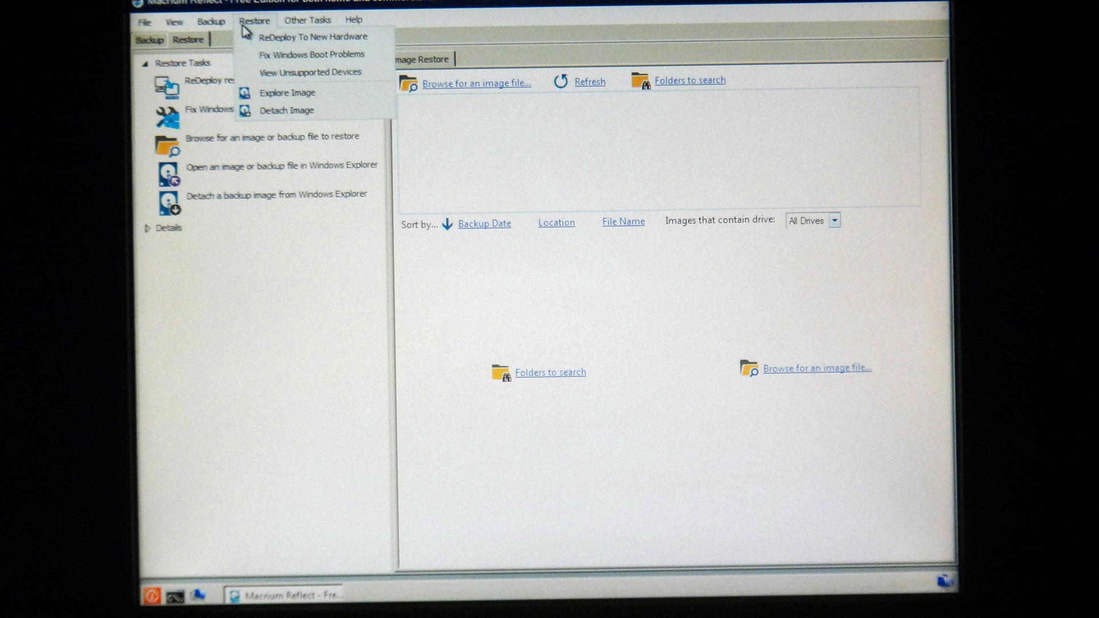Open an image or backup file in Windows Explorer
This screenshot has width=1099, height=618.
click(282, 166)
